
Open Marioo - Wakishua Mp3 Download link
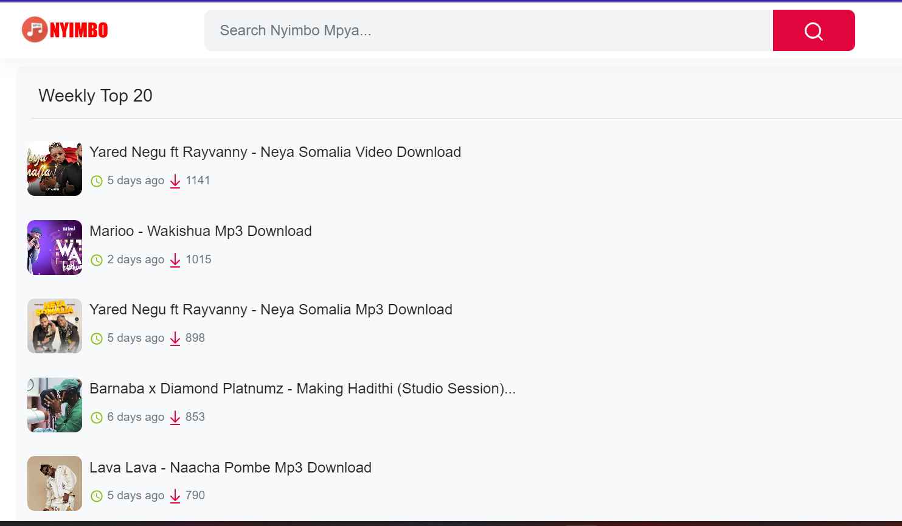point(201,231)
